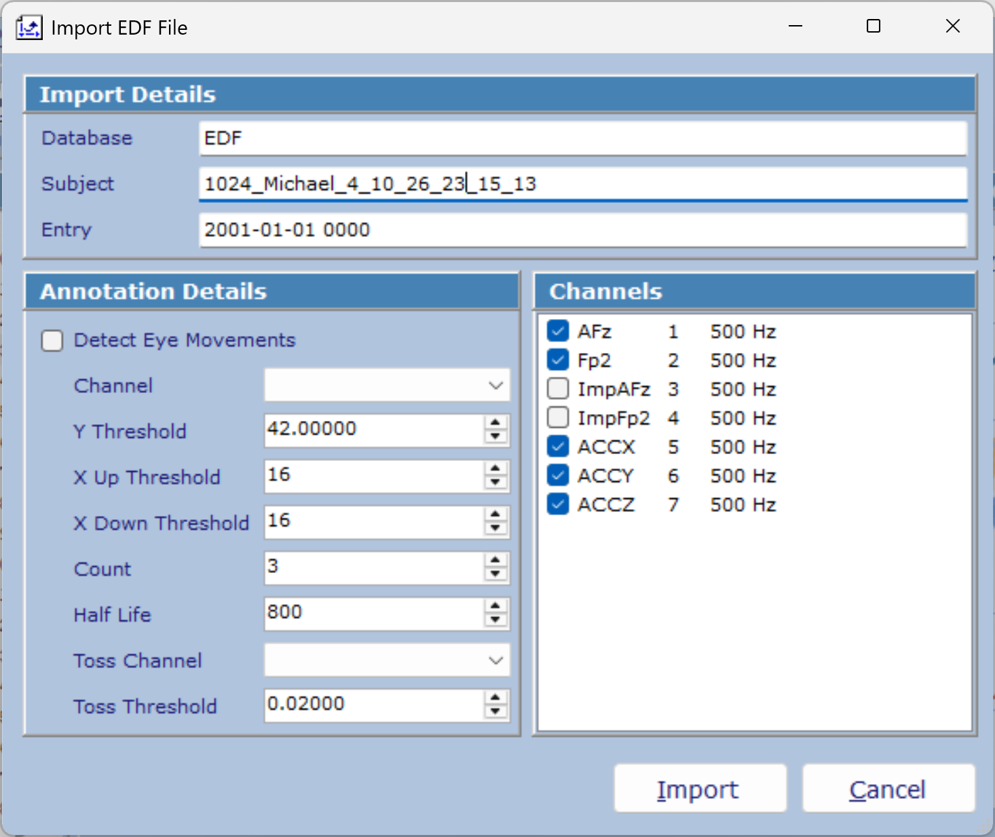This screenshot has width=995, height=837.
Task: Click the Entry date field
Action: coord(583,230)
